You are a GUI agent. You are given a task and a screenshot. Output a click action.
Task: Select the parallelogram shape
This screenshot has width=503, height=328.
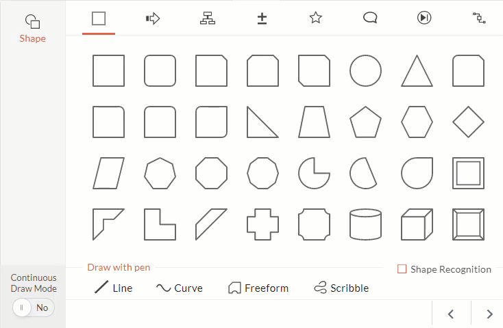coord(108,173)
